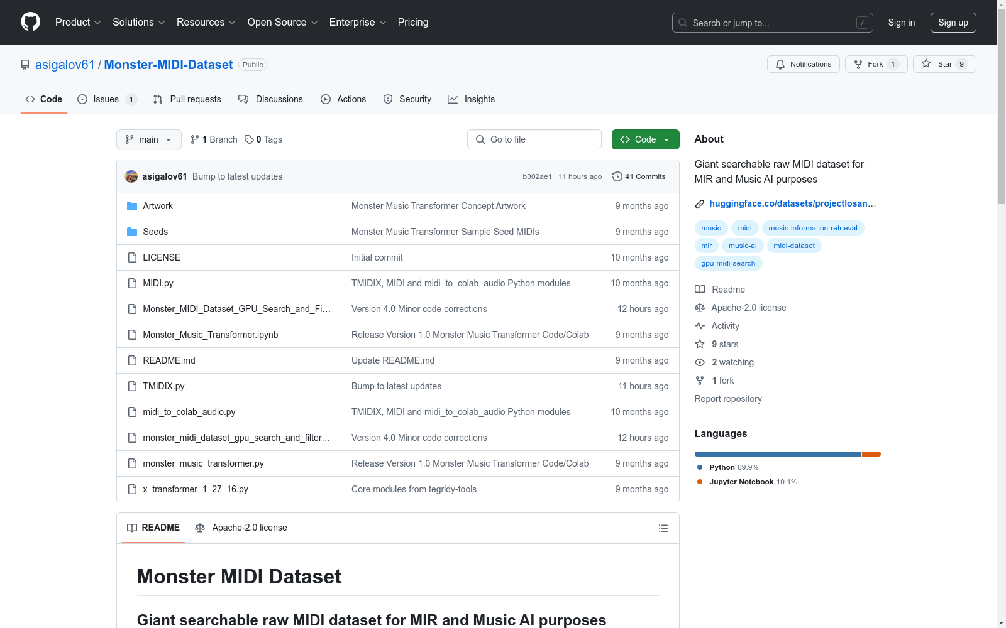The width and height of the screenshot is (1006, 628).
Task: Click the MIDI.py file icon
Action: [132, 283]
